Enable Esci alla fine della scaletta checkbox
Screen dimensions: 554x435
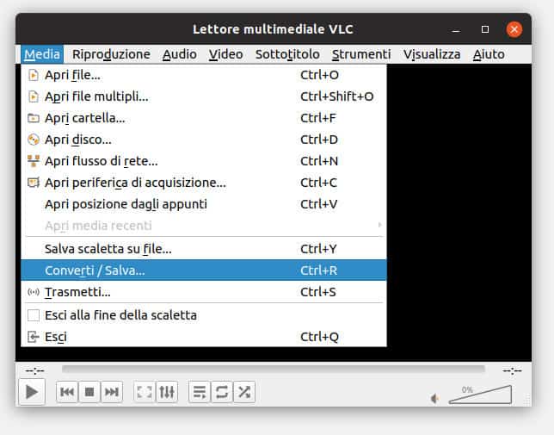point(34,315)
